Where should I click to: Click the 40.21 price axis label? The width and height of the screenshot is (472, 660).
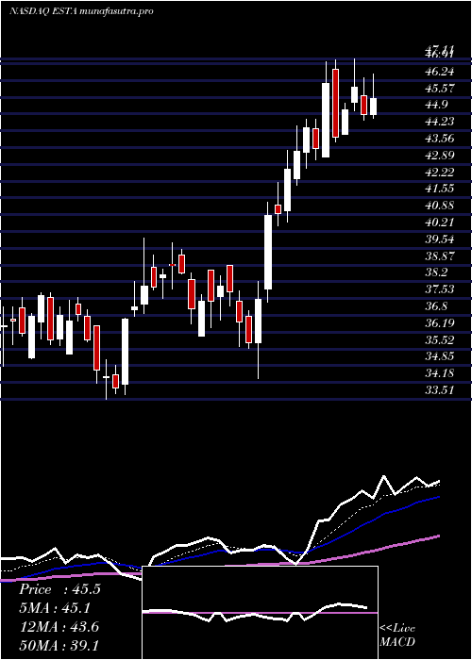coord(440,223)
